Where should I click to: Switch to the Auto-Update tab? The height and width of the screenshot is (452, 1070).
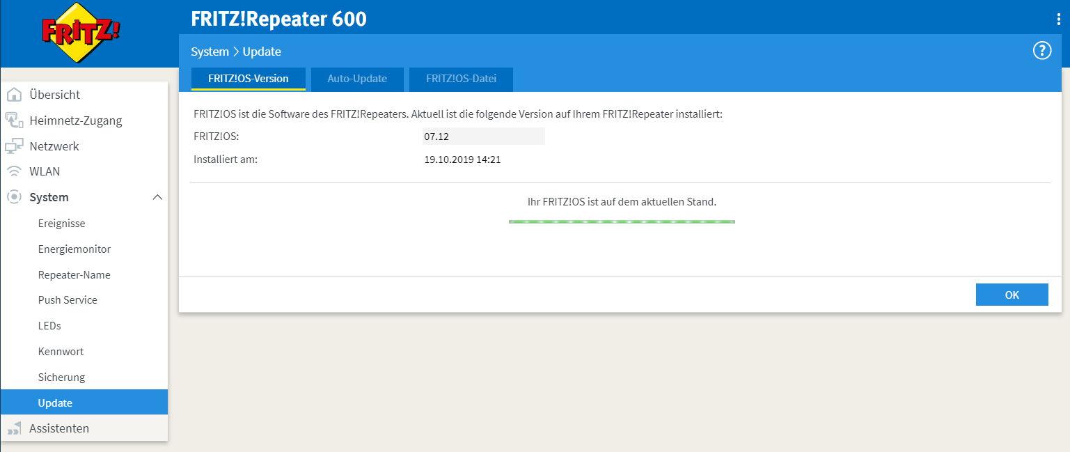(357, 79)
